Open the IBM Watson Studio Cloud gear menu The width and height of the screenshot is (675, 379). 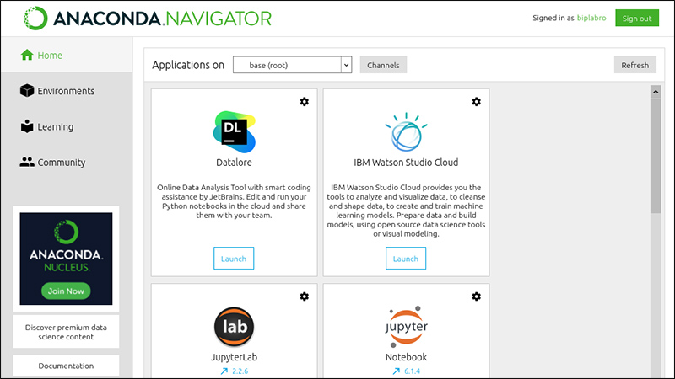pos(476,102)
